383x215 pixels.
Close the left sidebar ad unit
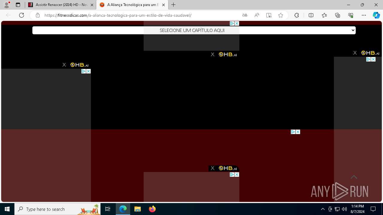click(x=88, y=71)
